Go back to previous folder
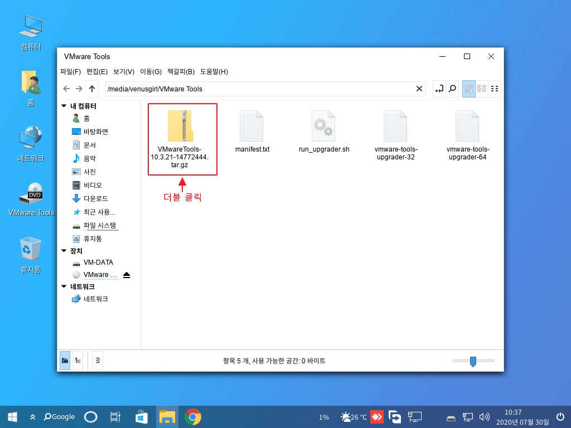Viewport: 571px width, 428px height. [66, 89]
